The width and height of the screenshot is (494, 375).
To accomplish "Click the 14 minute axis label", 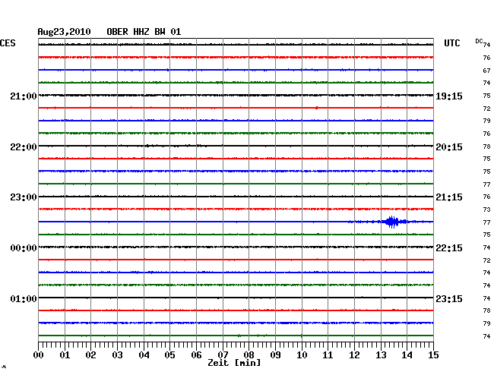I will 407,355.
